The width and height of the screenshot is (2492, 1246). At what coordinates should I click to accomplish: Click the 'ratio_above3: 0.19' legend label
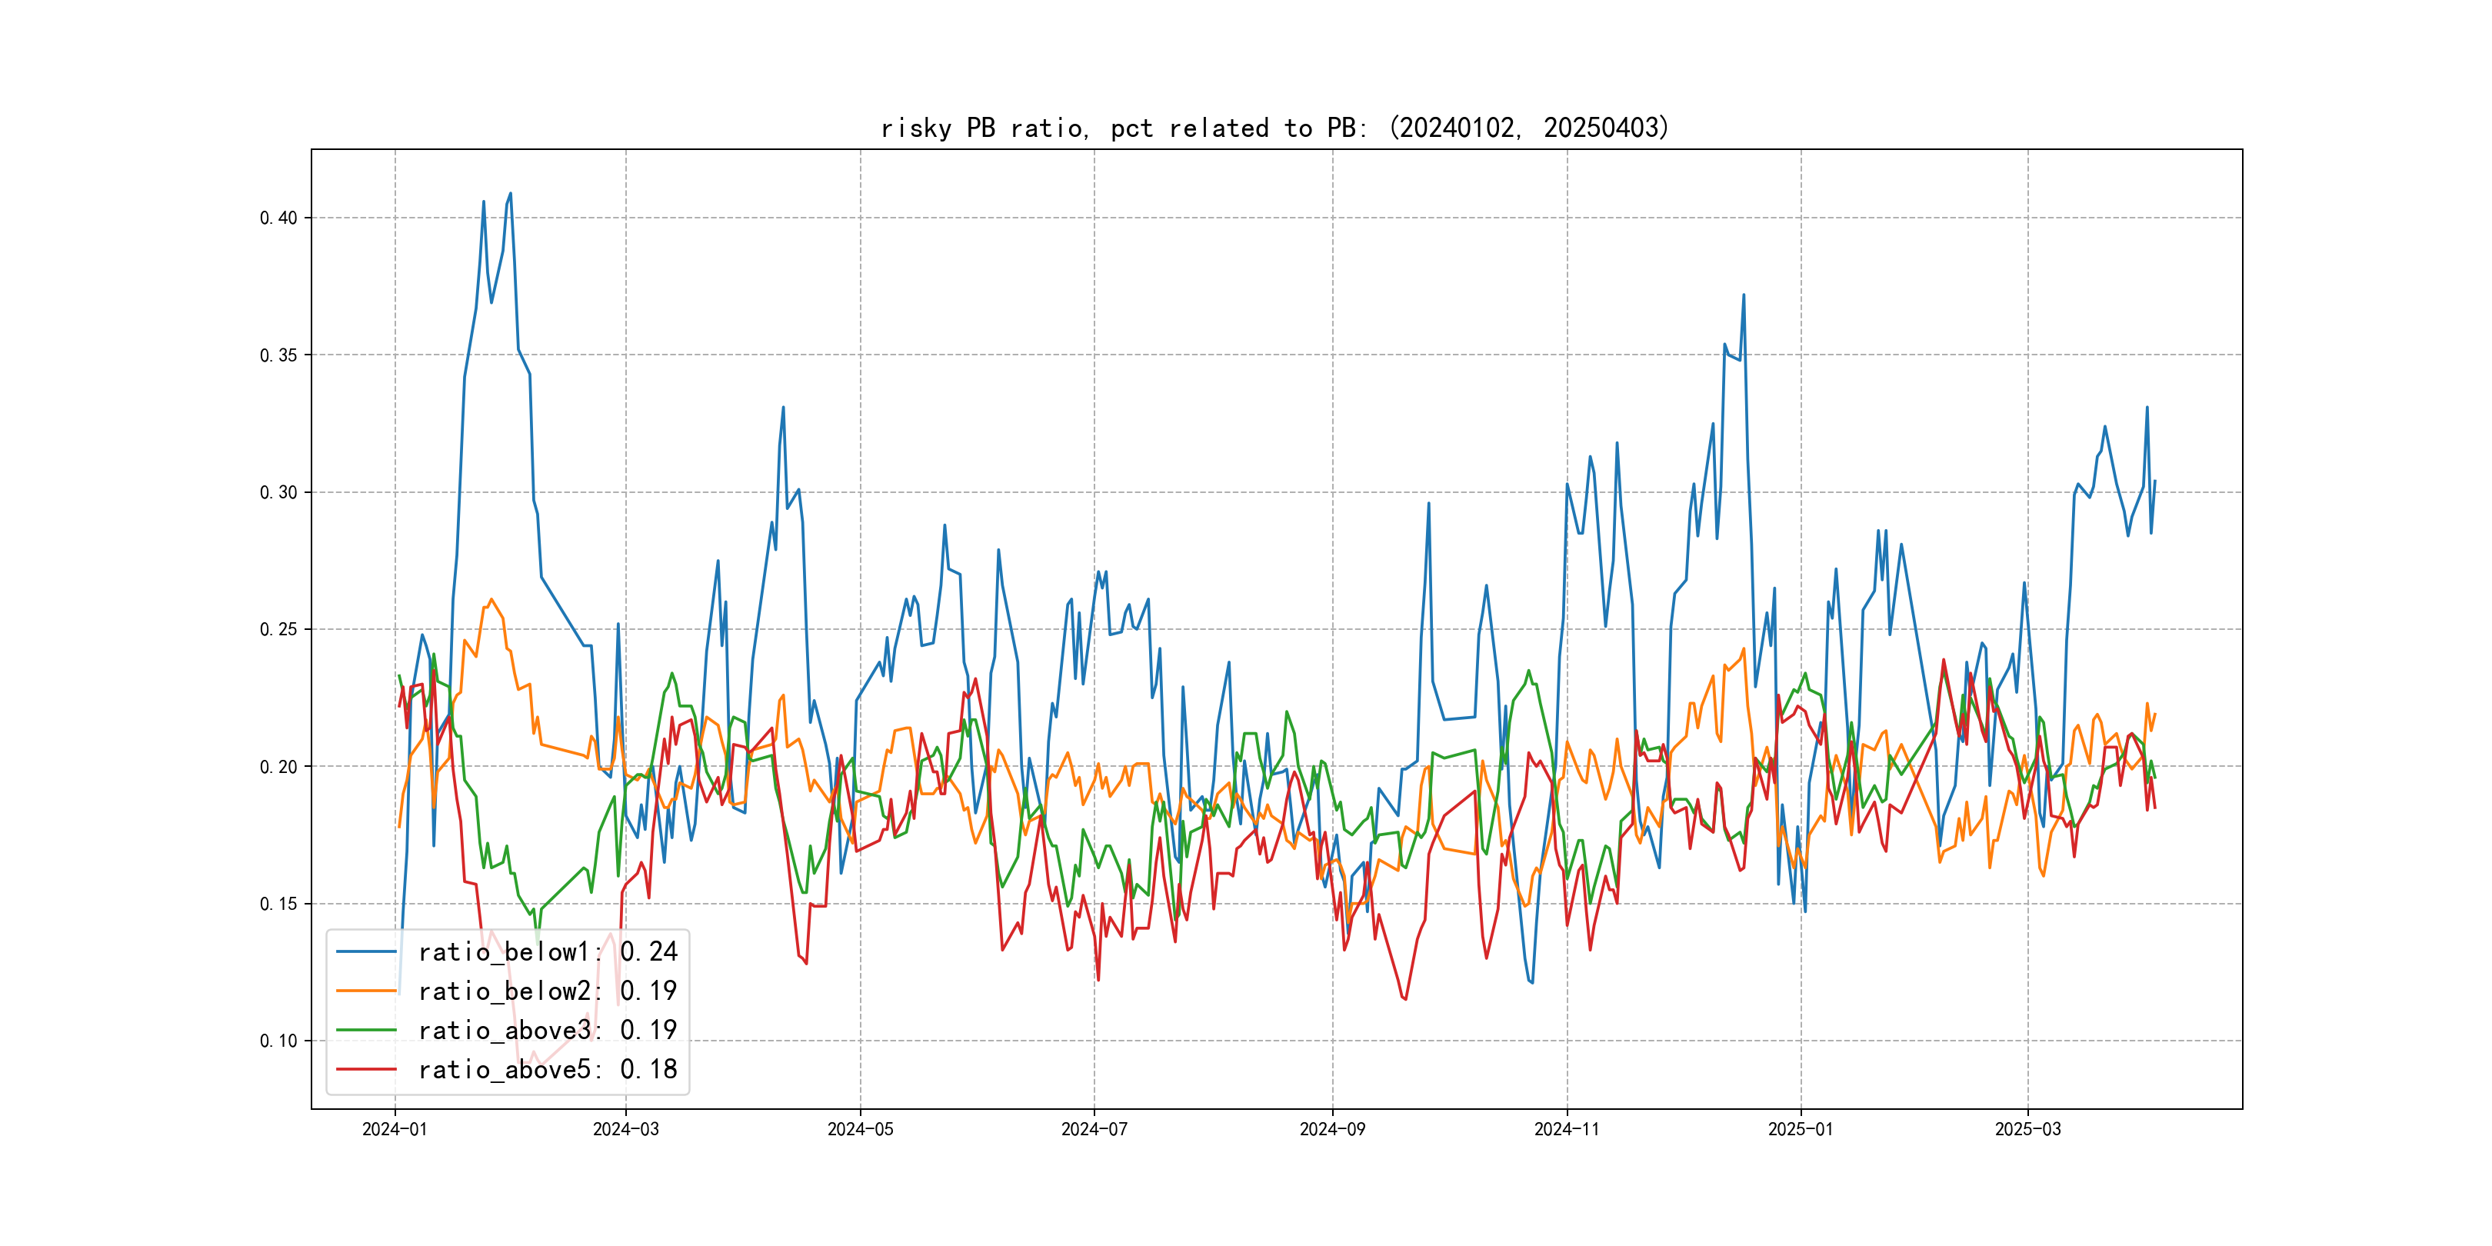coord(548,1031)
